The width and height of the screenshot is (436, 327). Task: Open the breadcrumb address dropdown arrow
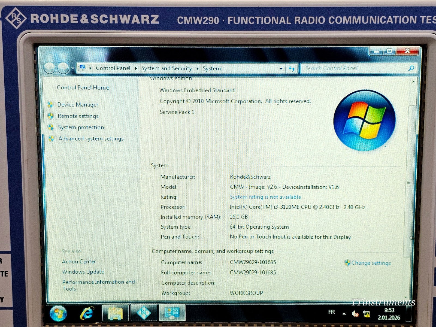tap(280, 68)
